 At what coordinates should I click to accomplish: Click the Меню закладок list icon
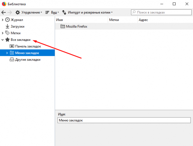[x=12, y=53]
